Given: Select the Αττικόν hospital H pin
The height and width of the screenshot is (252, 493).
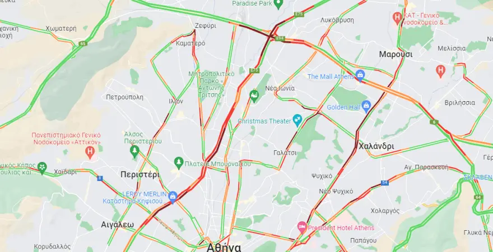Looking at the screenshot, I should coord(90,153).
